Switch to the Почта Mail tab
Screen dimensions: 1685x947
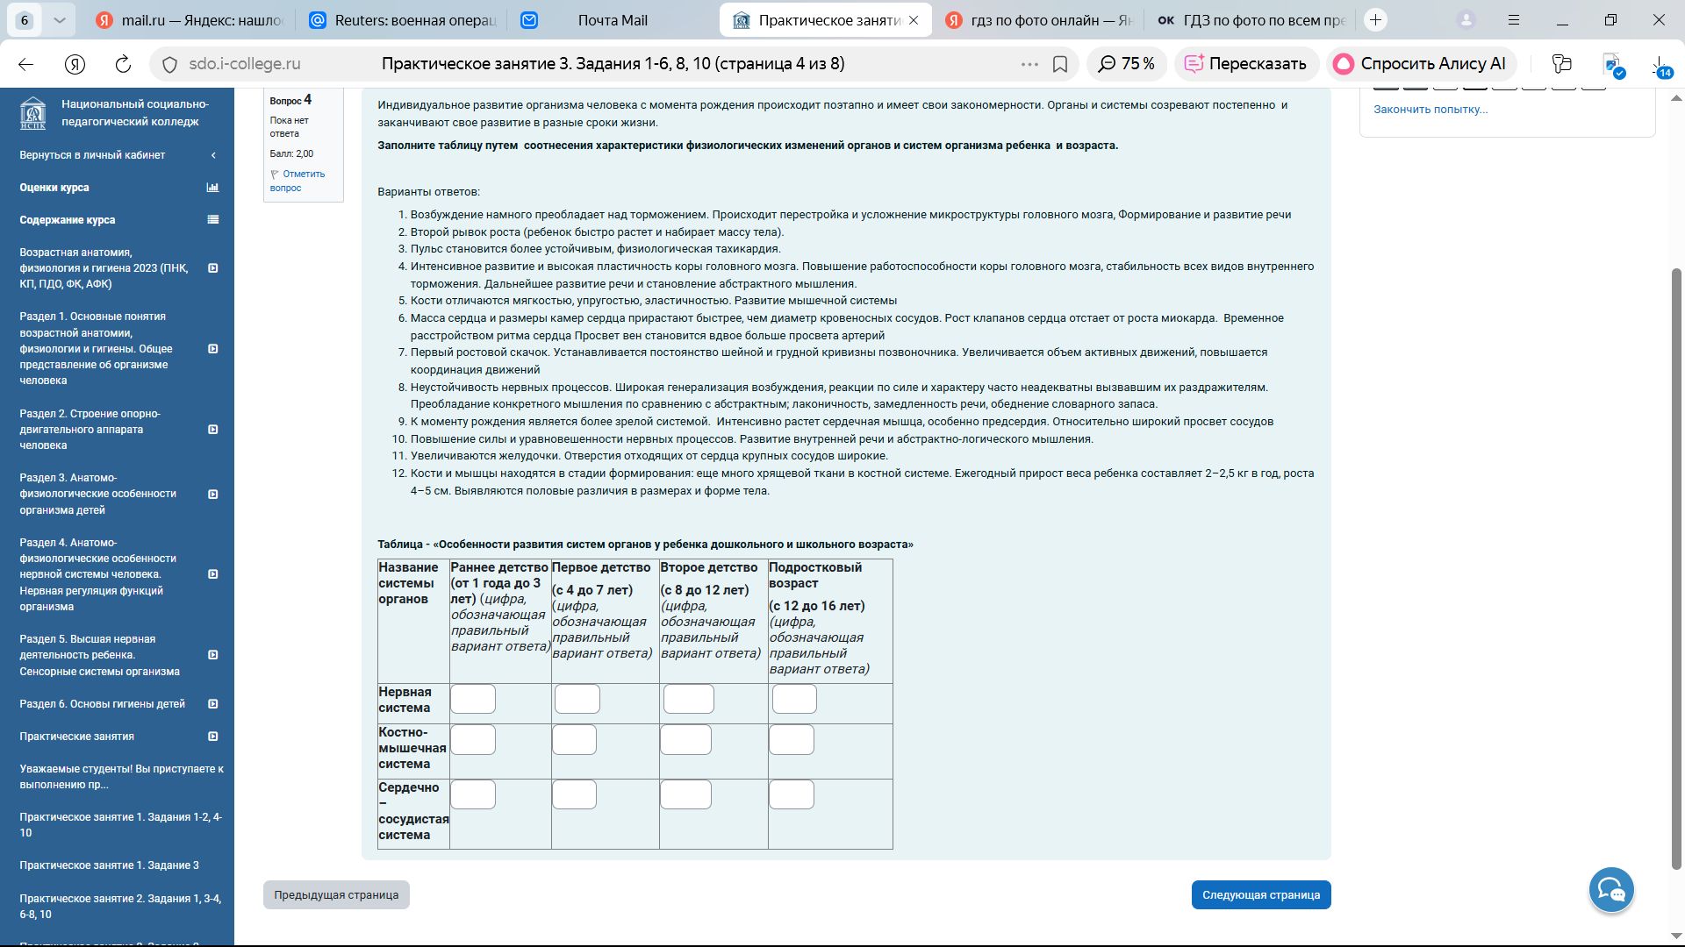tap(613, 20)
